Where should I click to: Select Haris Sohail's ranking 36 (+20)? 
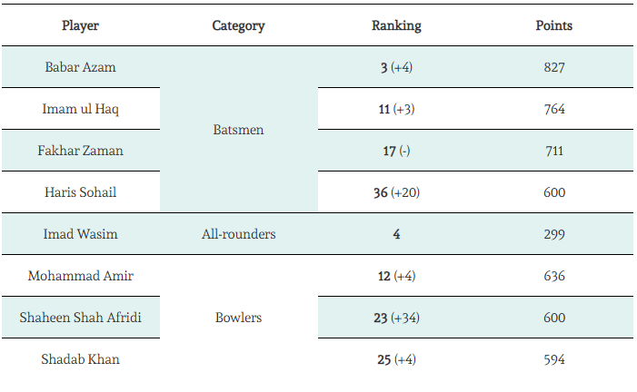(396, 192)
